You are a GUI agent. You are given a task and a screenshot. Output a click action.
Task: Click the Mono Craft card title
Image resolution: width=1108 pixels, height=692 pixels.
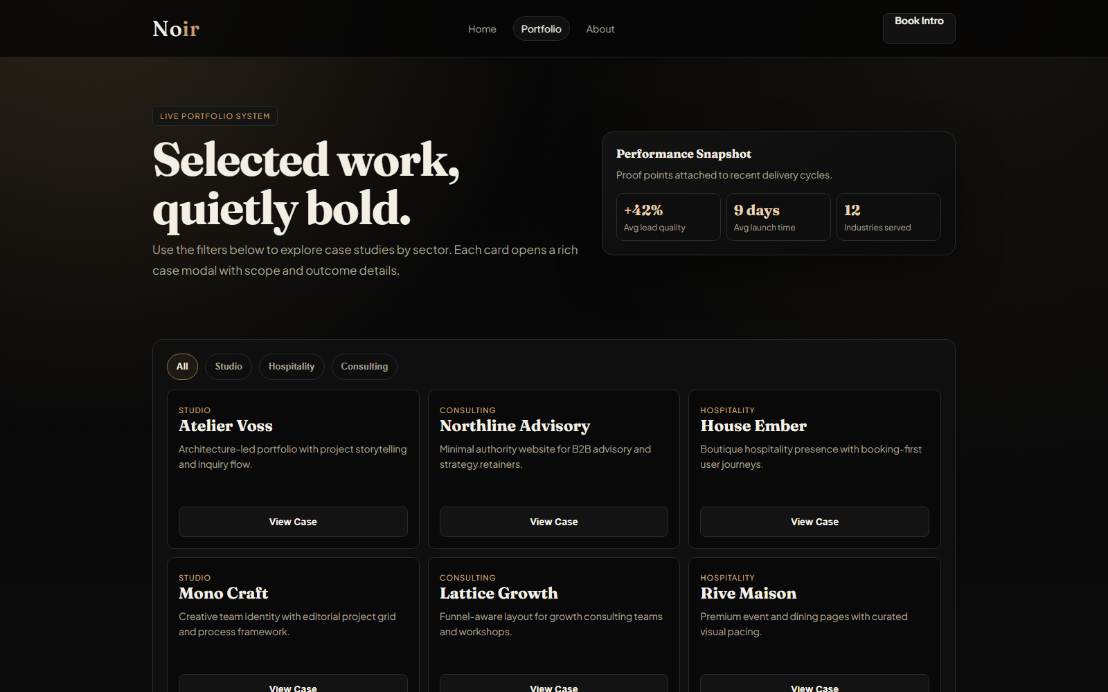pyautogui.click(x=223, y=593)
